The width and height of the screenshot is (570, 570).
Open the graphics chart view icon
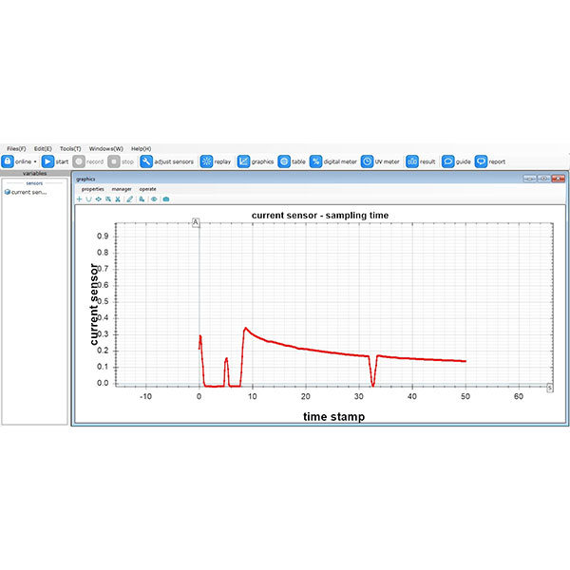pos(243,161)
